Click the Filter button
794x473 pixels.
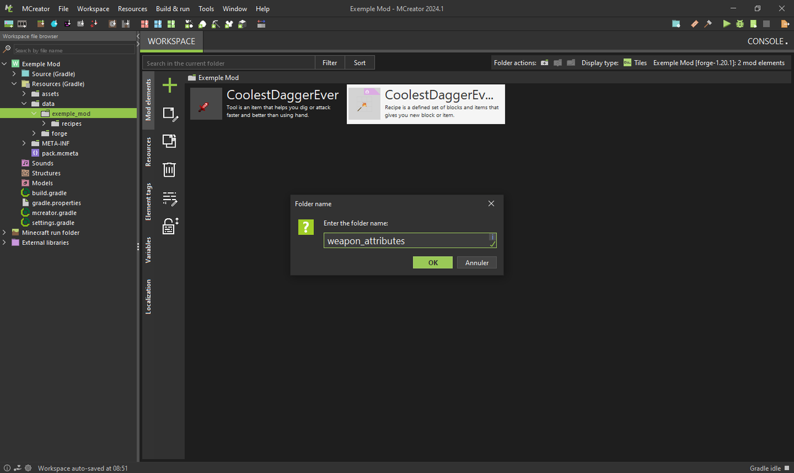coord(330,63)
